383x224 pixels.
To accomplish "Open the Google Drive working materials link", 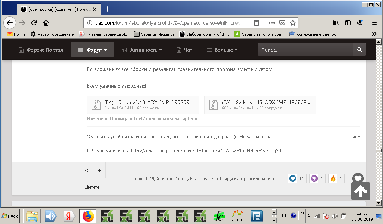I will (206, 151).
